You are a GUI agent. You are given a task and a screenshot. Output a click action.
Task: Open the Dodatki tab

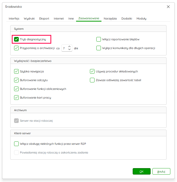(127, 18)
